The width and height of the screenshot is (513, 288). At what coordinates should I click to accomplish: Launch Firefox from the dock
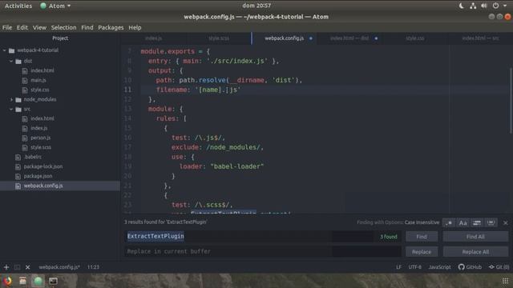[7, 281]
